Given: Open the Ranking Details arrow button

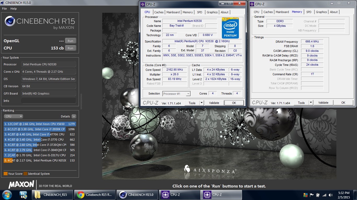Looking at the screenshot, I should [x=74, y=116].
